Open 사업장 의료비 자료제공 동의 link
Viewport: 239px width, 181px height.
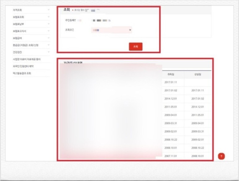(x=27, y=59)
